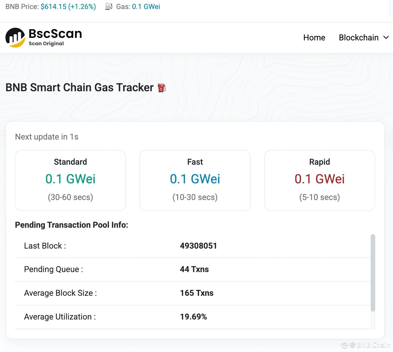The width and height of the screenshot is (393, 352).
Task: Expand the chevron next to Blockchain
Action: [386, 37]
